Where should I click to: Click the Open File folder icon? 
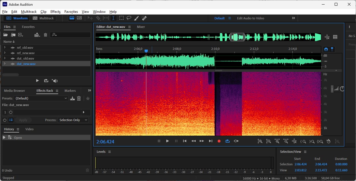(5, 35)
